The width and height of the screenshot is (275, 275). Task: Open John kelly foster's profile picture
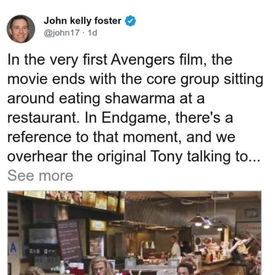point(21,29)
